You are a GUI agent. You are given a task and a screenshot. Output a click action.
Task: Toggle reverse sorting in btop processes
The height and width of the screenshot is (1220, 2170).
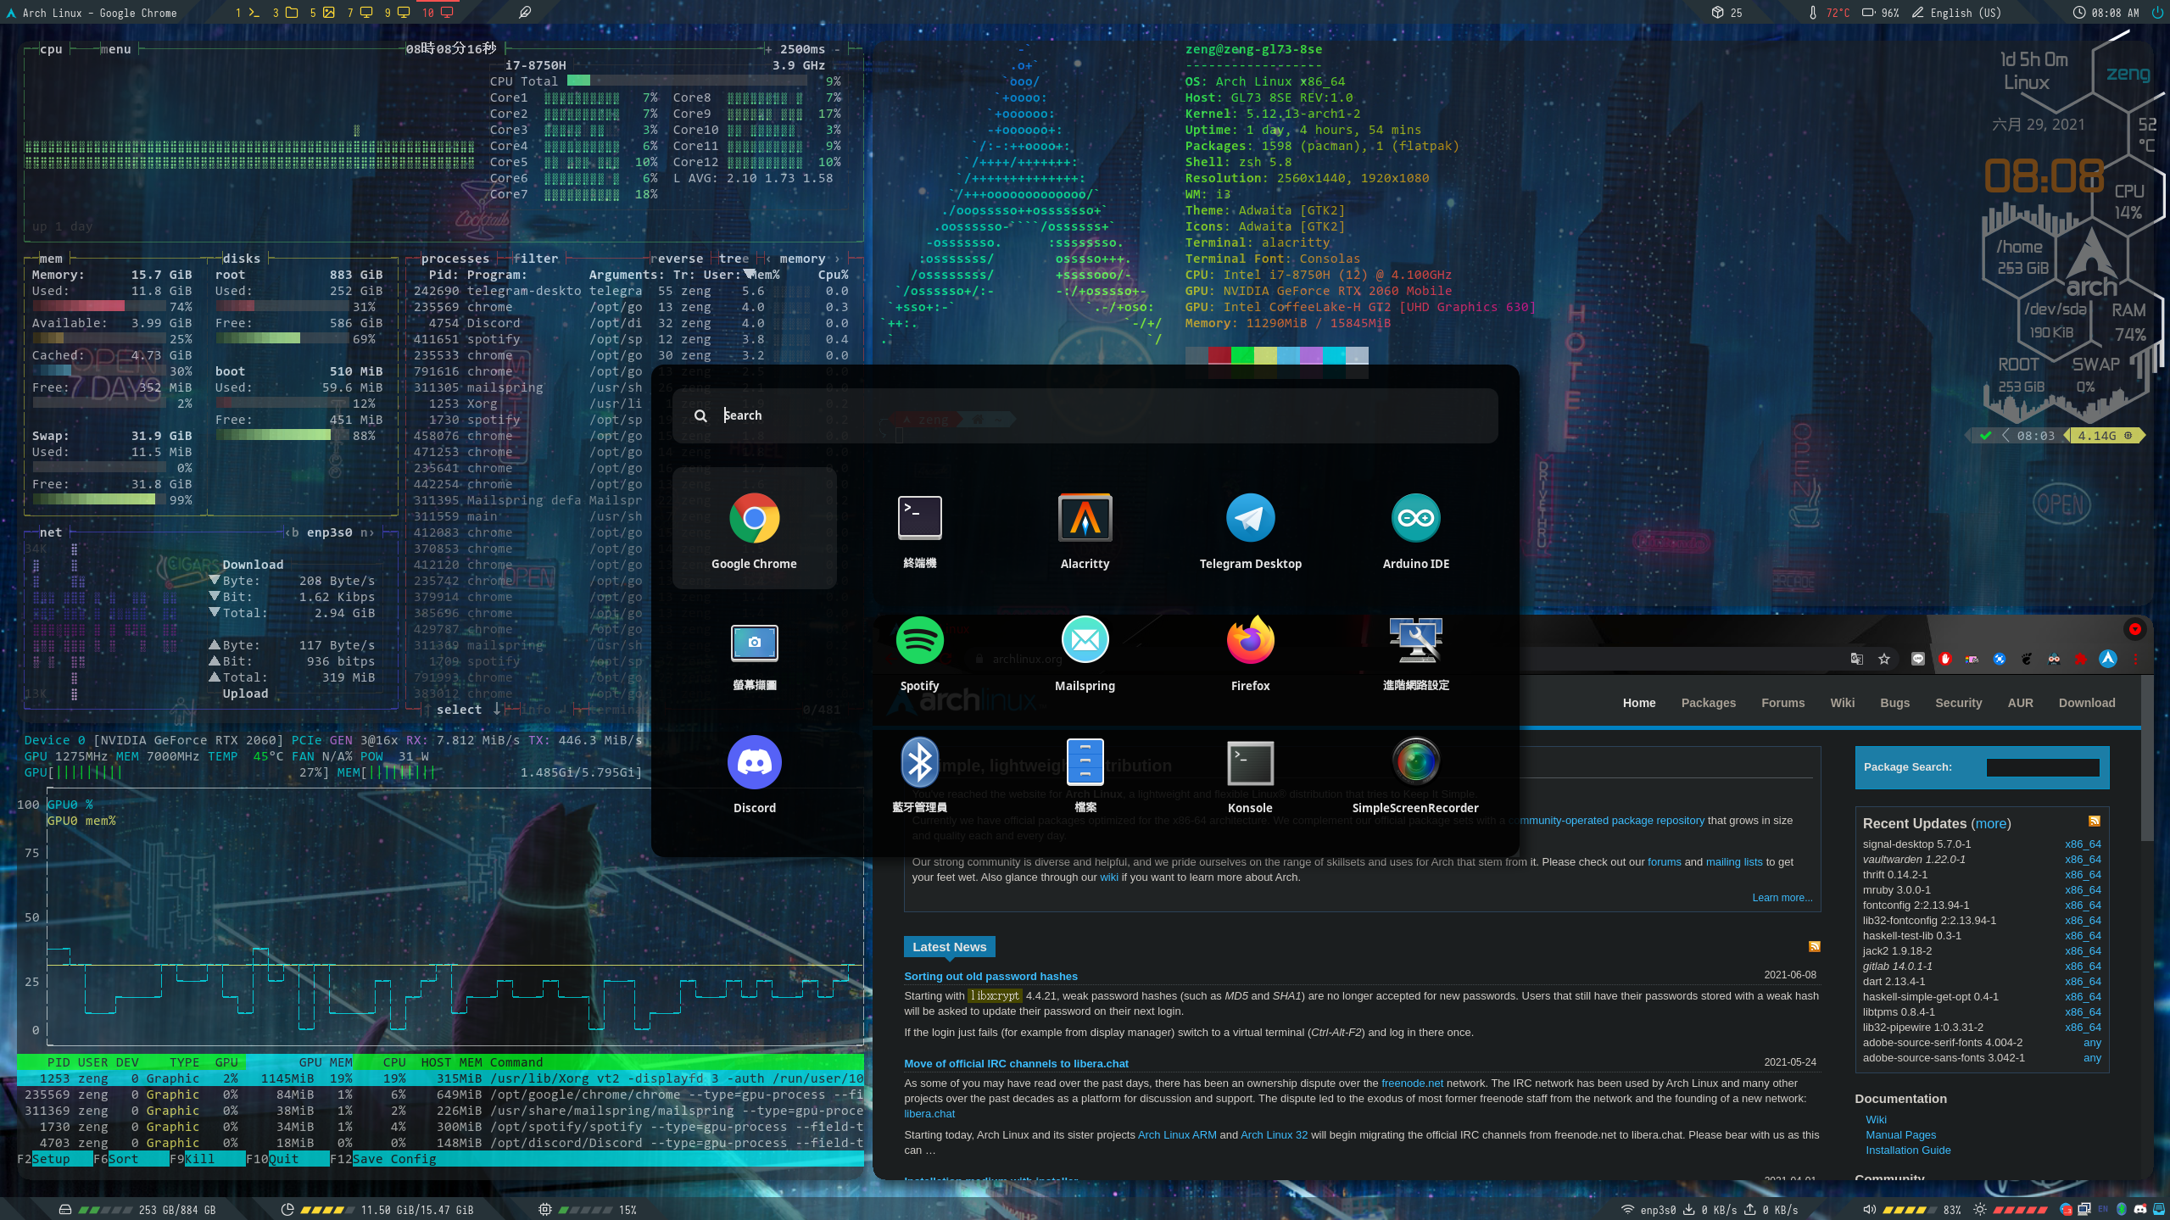(x=676, y=259)
